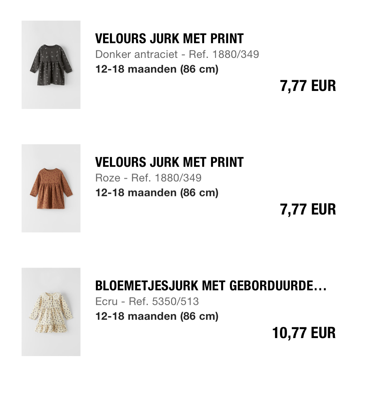Viewport: 368px width, 394px height.
Task: Click Ref. 1880/349 on the Roze line
Action: click(x=166, y=178)
